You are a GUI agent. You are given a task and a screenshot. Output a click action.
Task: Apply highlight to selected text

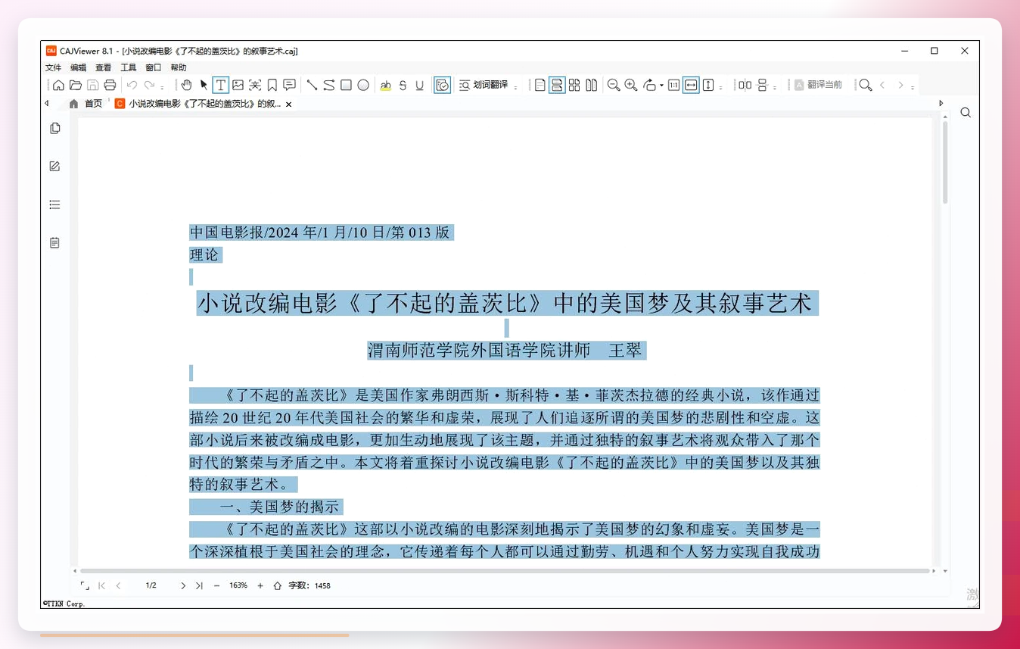coord(386,85)
